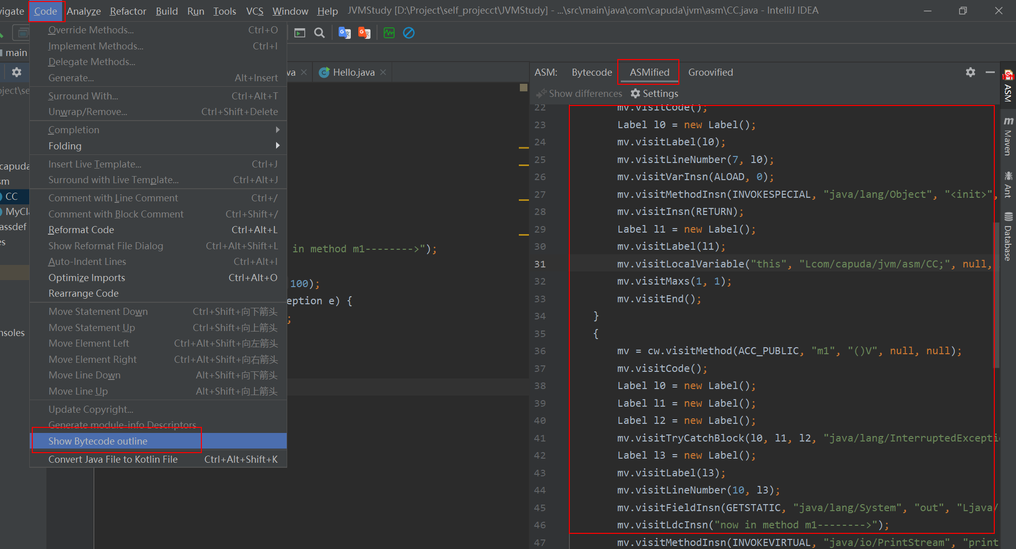This screenshot has width=1016, height=549.
Task: Click the blue Google Translate icon
Action: point(345,33)
